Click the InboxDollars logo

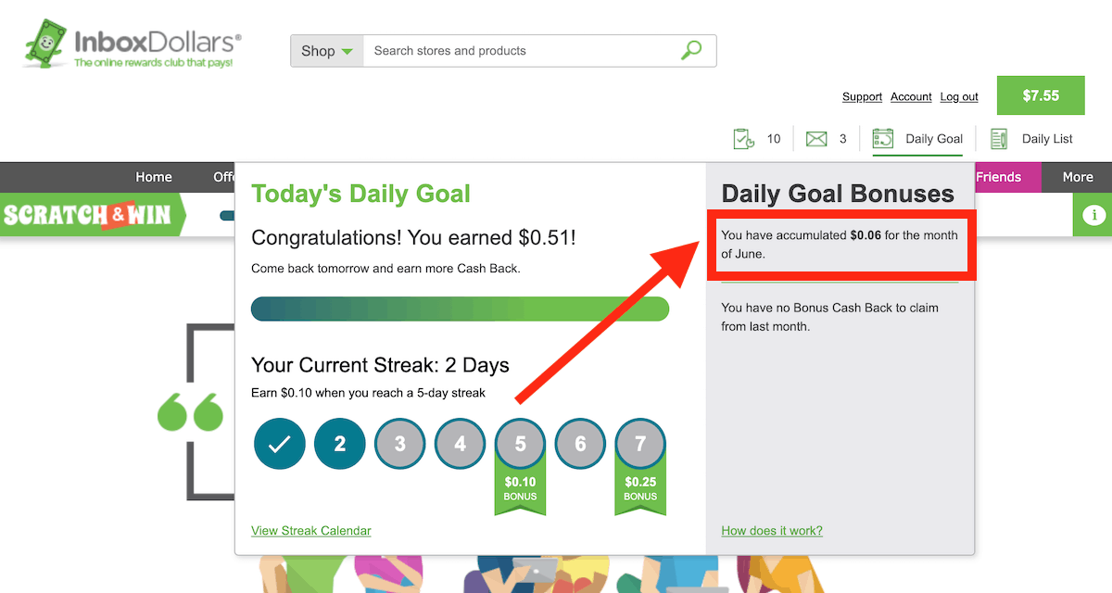(130, 42)
